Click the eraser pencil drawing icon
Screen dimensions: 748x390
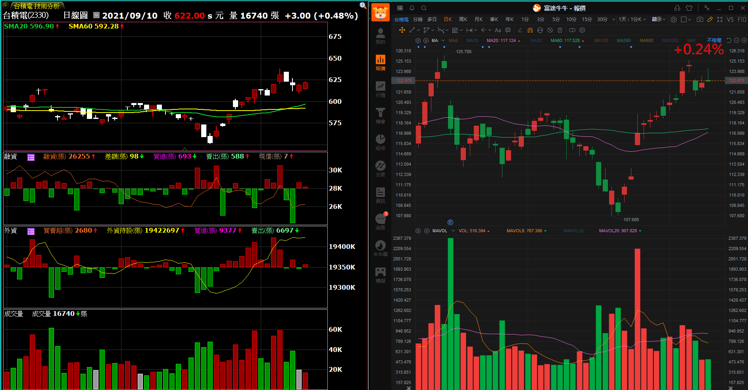click(x=520, y=30)
